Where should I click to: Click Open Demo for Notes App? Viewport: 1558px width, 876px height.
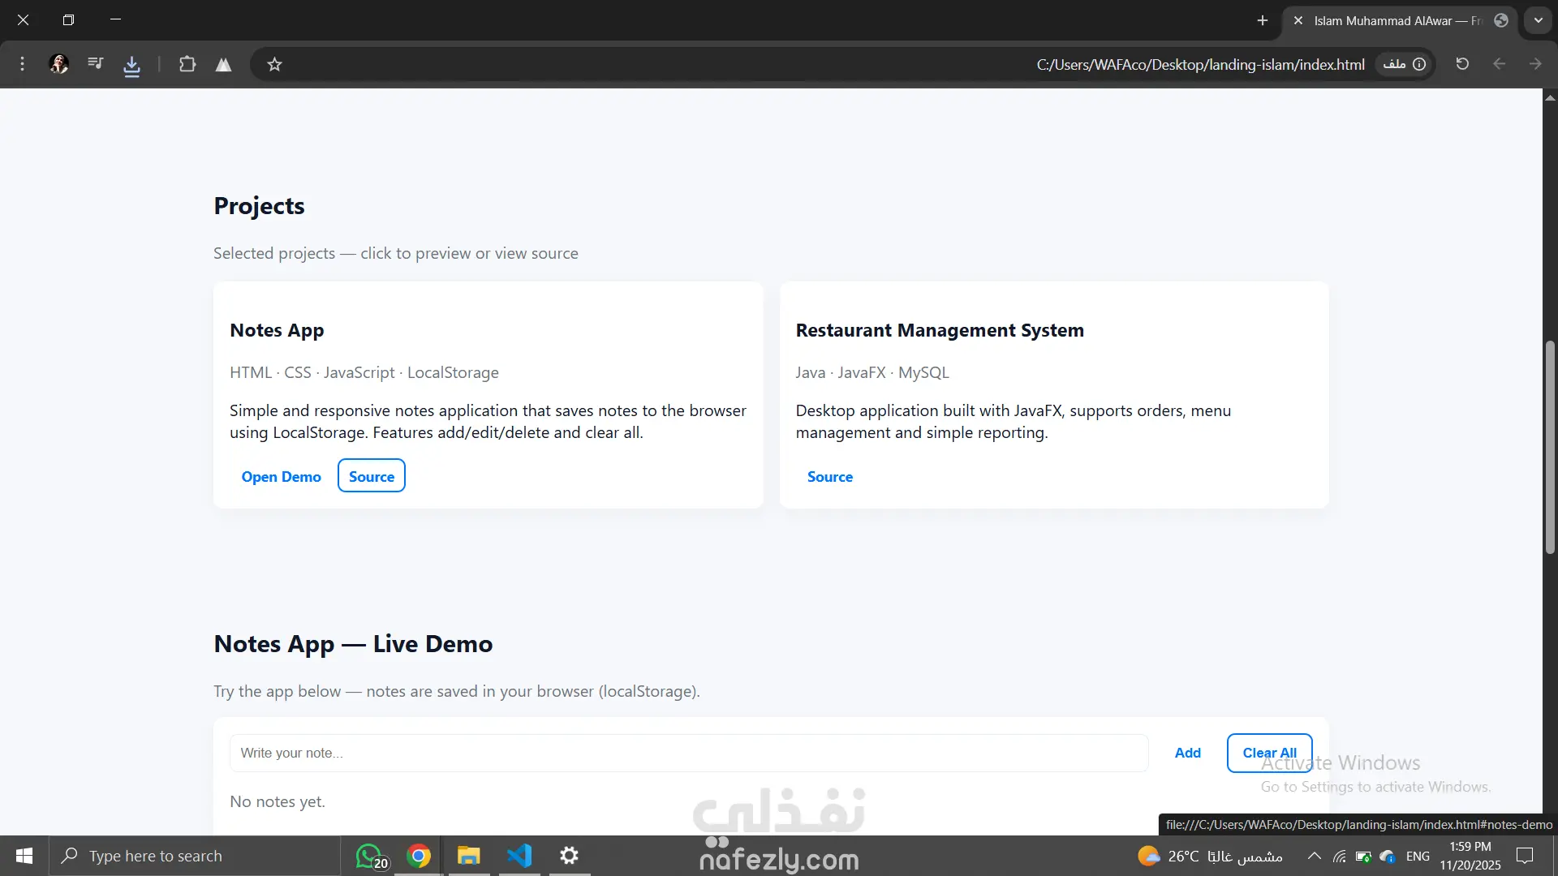click(x=281, y=477)
